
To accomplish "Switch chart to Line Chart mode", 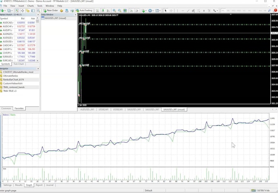I will 108,11.
